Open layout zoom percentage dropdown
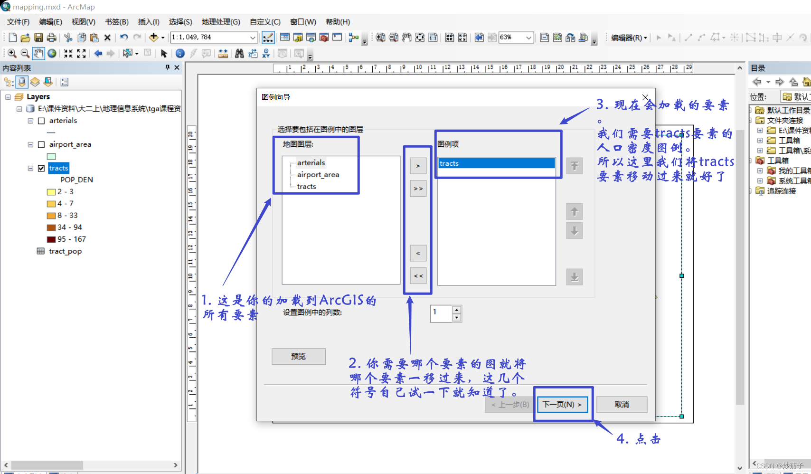Viewport: 811px width, 474px height. (528, 38)
